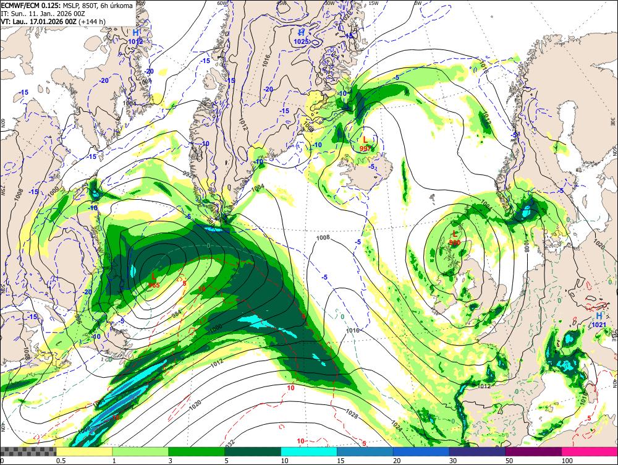618x465 pixels.
Task: Click the '984' isobar label
Action: click(177, 314)
